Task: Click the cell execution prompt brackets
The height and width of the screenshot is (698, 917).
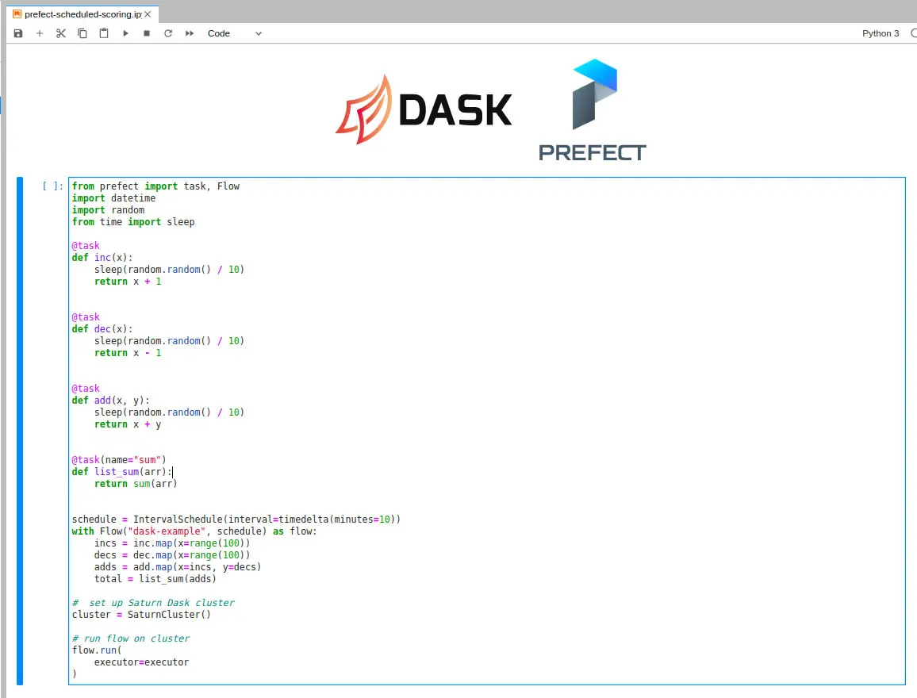Action: [x=52, y=186]
